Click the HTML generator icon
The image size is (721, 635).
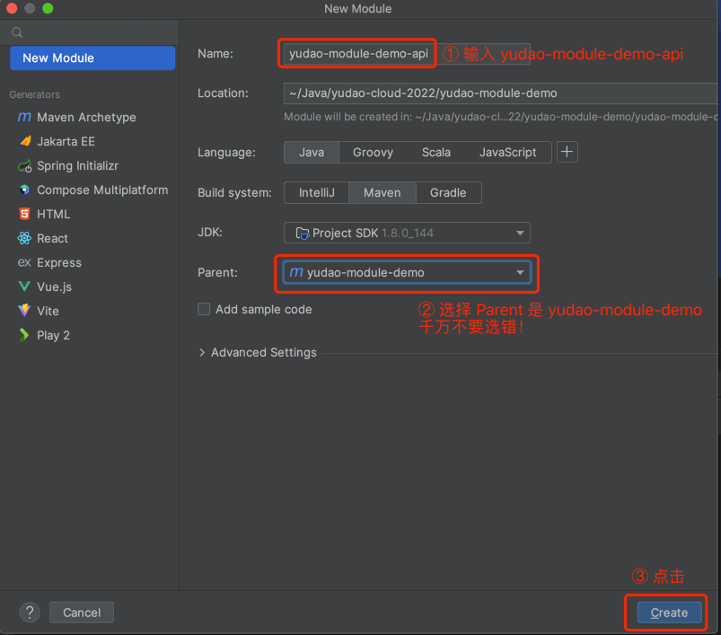tap(23, 215)
